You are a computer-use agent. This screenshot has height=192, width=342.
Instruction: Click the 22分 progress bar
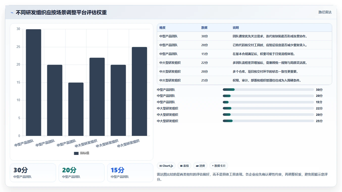pyautogui.click(x=268, y=108)
